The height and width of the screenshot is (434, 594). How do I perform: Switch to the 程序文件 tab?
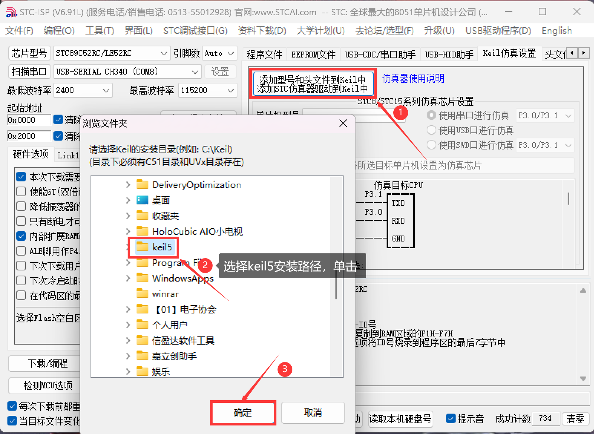(x=265, y=55)
